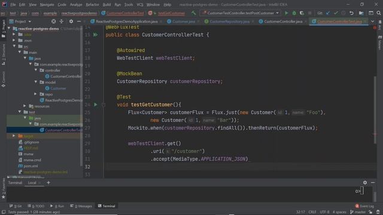The width and height of the screenshot is (383, 215).
Task: Click 4 spaces indent setting in status bar
Action: click(339, 212)
